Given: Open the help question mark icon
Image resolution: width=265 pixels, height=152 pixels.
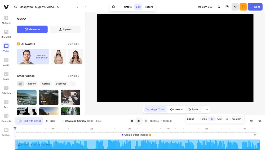Looking at the screenshot, I should click(227, 7).
